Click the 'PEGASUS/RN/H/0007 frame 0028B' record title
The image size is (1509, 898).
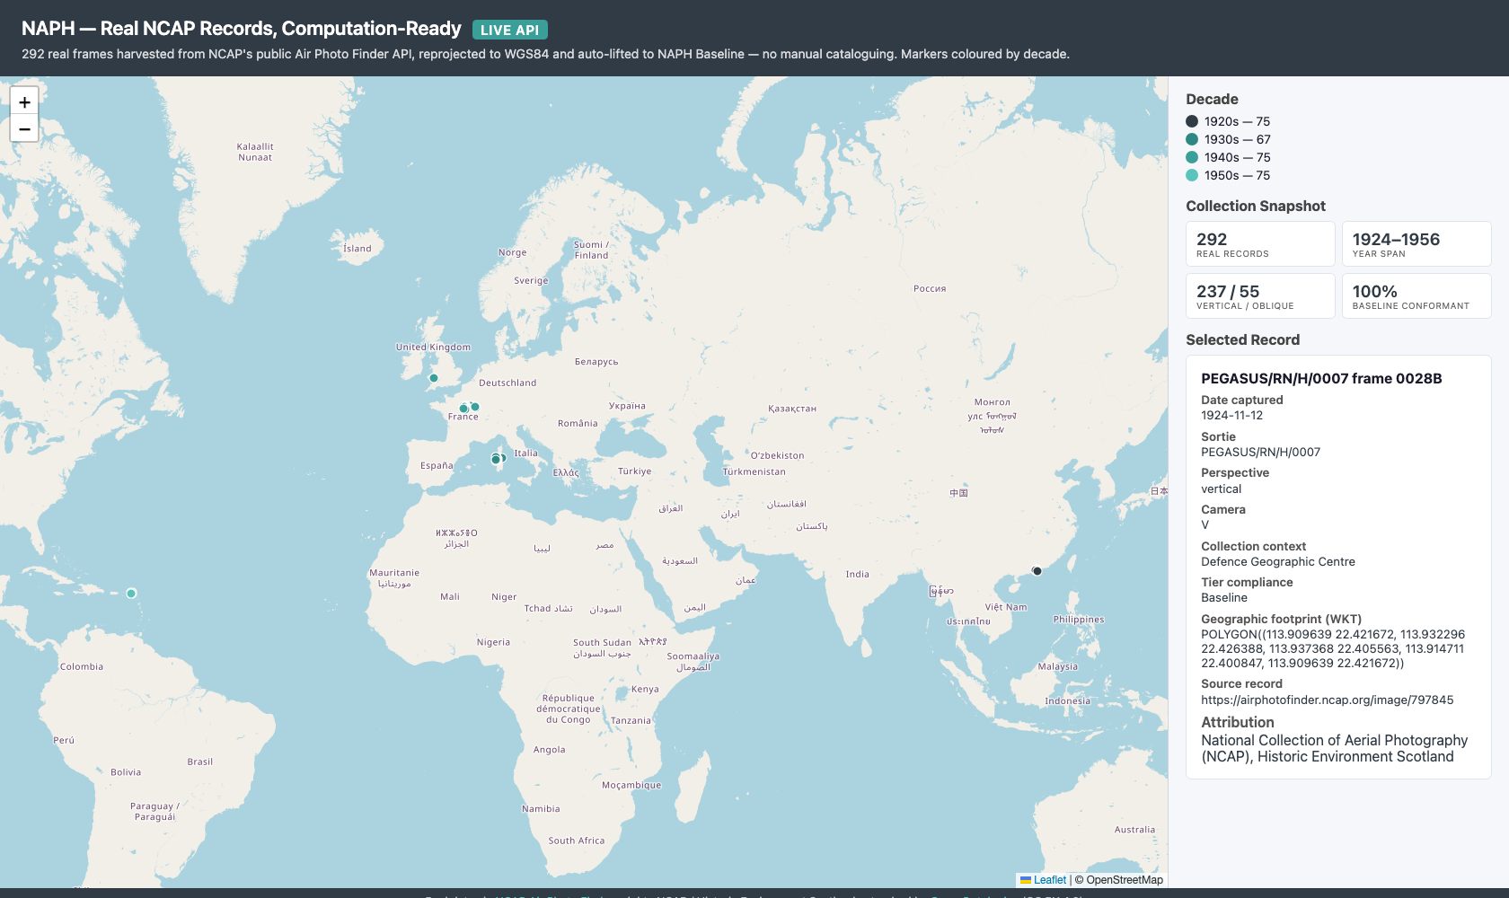tap(1321, 379)
